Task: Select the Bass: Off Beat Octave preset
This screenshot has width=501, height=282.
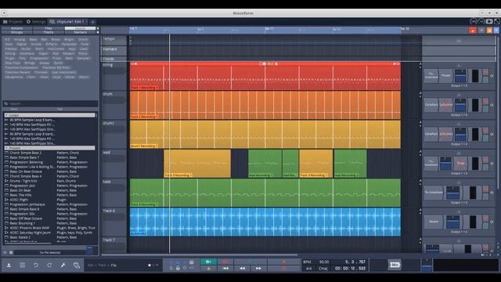Action: (49, 219)
